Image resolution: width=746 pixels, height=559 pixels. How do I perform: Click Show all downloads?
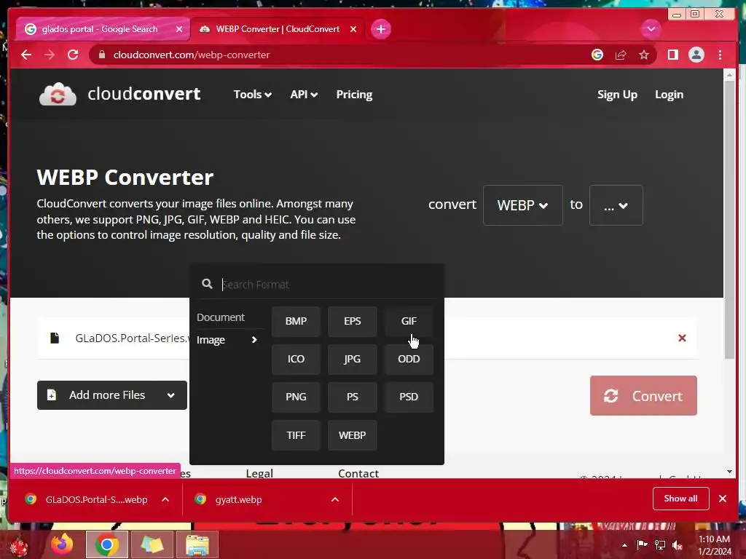coord(681,499)
